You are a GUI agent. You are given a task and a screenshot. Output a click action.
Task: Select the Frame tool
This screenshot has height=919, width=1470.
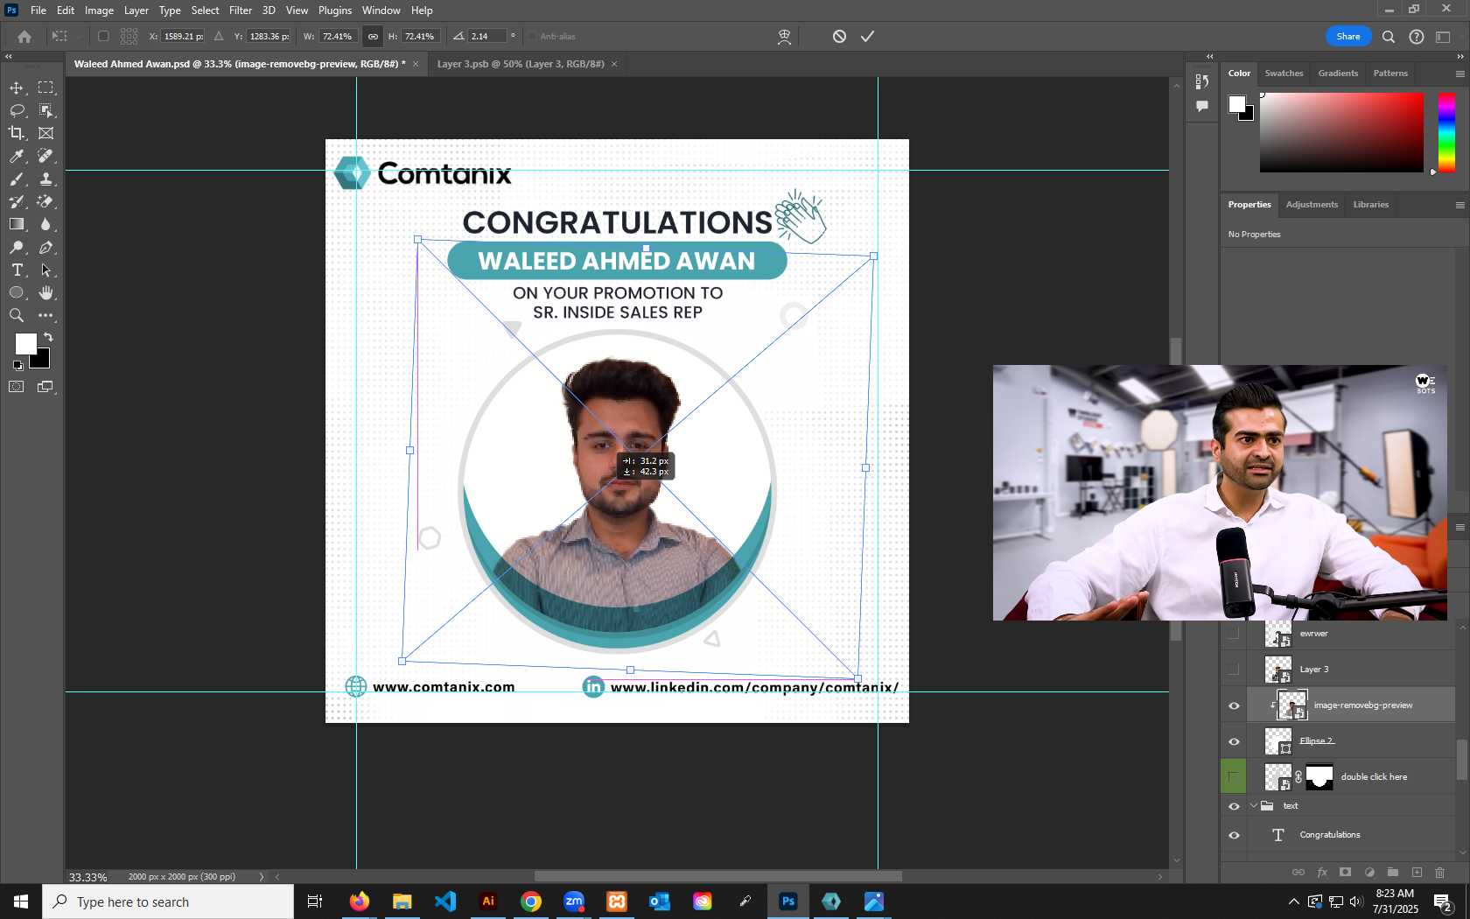(x=46, y=133)
